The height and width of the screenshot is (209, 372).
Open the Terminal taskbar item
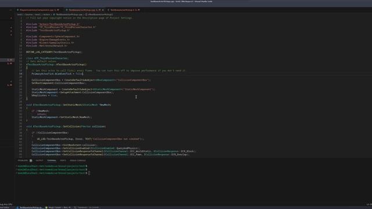pyautogui.click(x=87, y=207)
